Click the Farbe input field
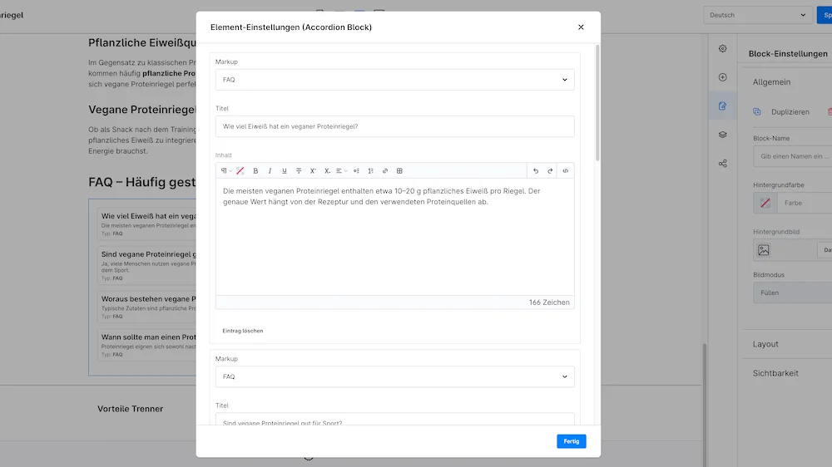 coord(805,203)
